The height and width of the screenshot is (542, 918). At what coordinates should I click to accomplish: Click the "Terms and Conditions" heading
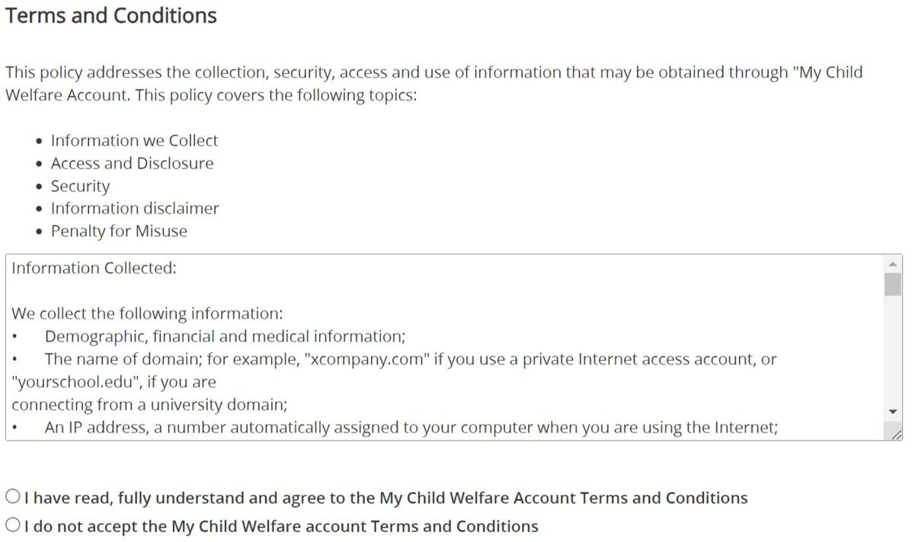point(111,16)
